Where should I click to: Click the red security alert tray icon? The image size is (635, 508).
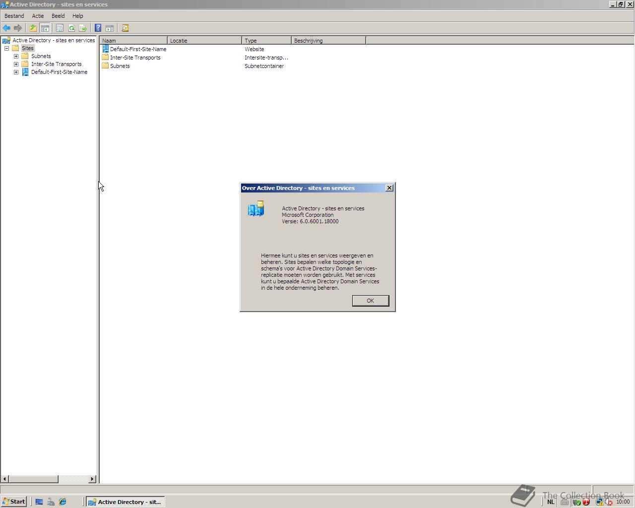[x=586, y=502]
